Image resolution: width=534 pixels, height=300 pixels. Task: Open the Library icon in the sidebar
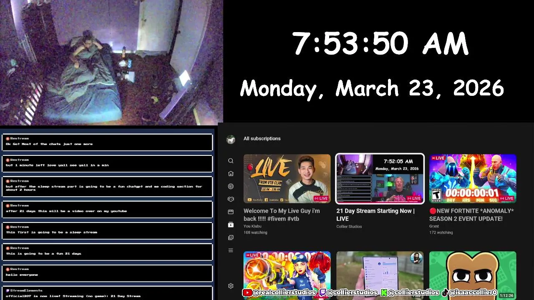pos(231,237)
